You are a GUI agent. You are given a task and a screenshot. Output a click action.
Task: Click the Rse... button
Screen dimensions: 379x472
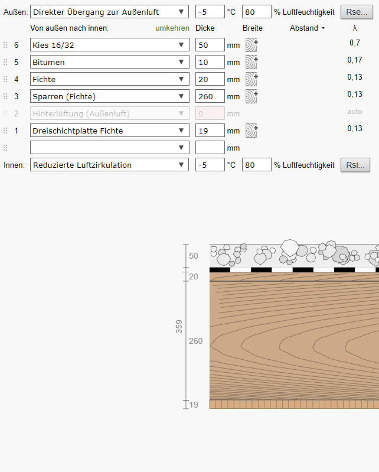click(357, 12)
